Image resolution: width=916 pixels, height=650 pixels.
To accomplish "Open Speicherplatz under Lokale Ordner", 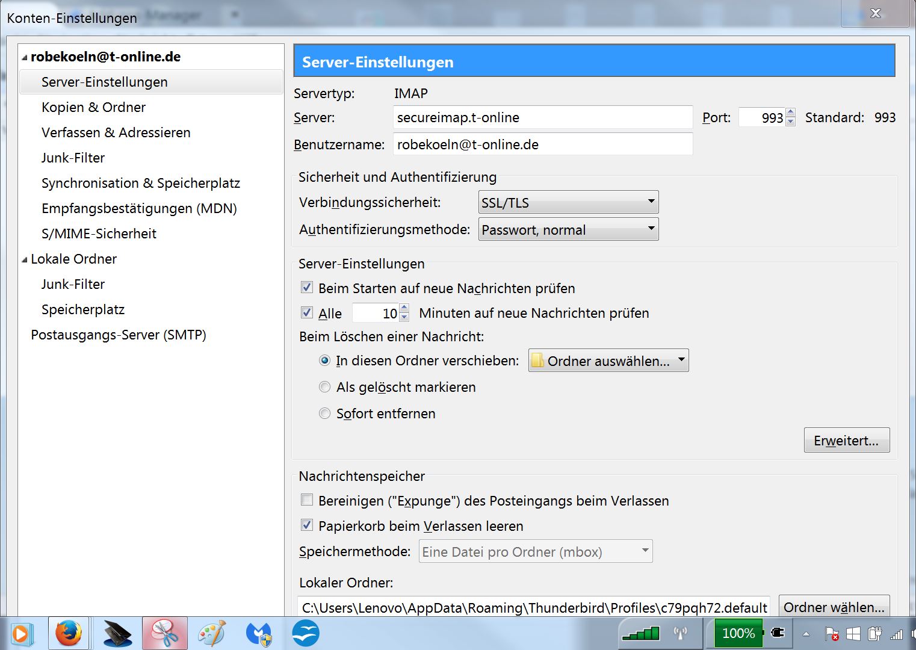I will (83, 309).
